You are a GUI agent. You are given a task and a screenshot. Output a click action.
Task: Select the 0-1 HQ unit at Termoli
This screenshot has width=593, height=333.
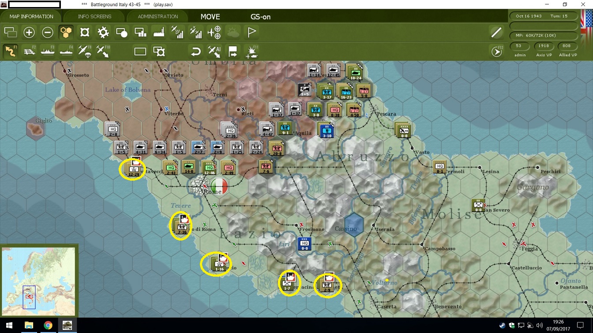(439, 166)
